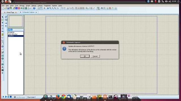The height and width of the screenshot is (101, 181).
Task: Open the Template menu
Action: point(47,6)
